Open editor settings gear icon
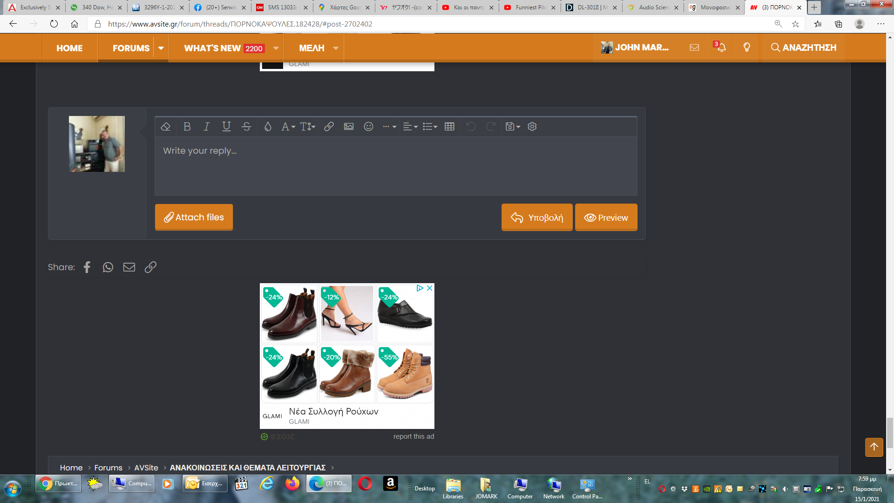894x503 pixels. click(x=532, y=127)
